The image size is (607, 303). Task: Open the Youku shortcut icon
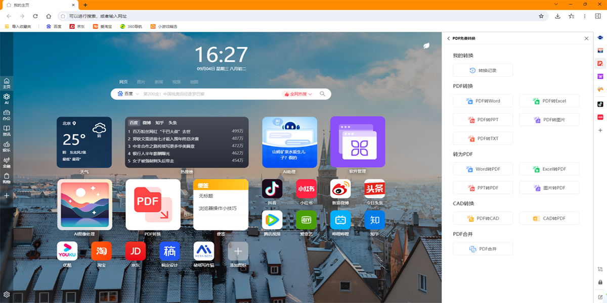67,251
